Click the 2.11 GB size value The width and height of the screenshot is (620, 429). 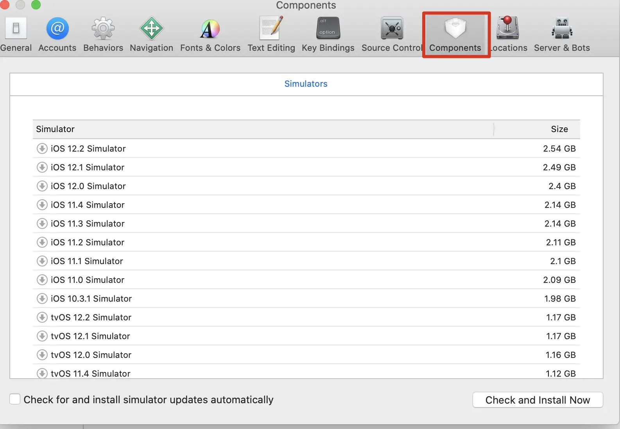pos(561,242)
